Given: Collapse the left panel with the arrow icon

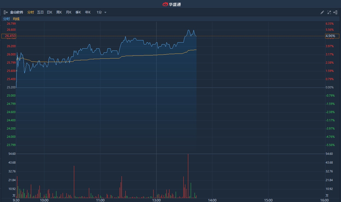Looking at the screenshot, I should click(6, 12).
